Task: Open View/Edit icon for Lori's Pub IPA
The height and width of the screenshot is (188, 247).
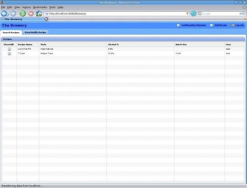Action: click(x=9, y=49)
